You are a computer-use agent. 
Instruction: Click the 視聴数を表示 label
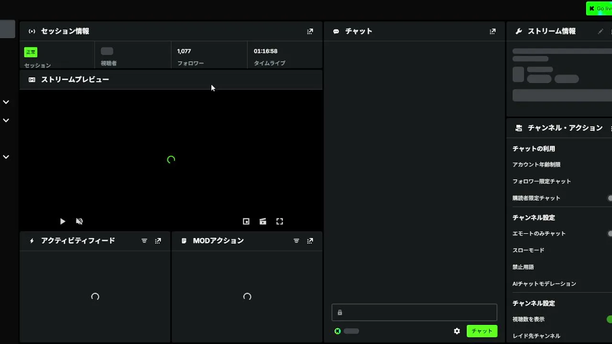528,319
